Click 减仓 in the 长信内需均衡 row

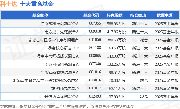144,97
